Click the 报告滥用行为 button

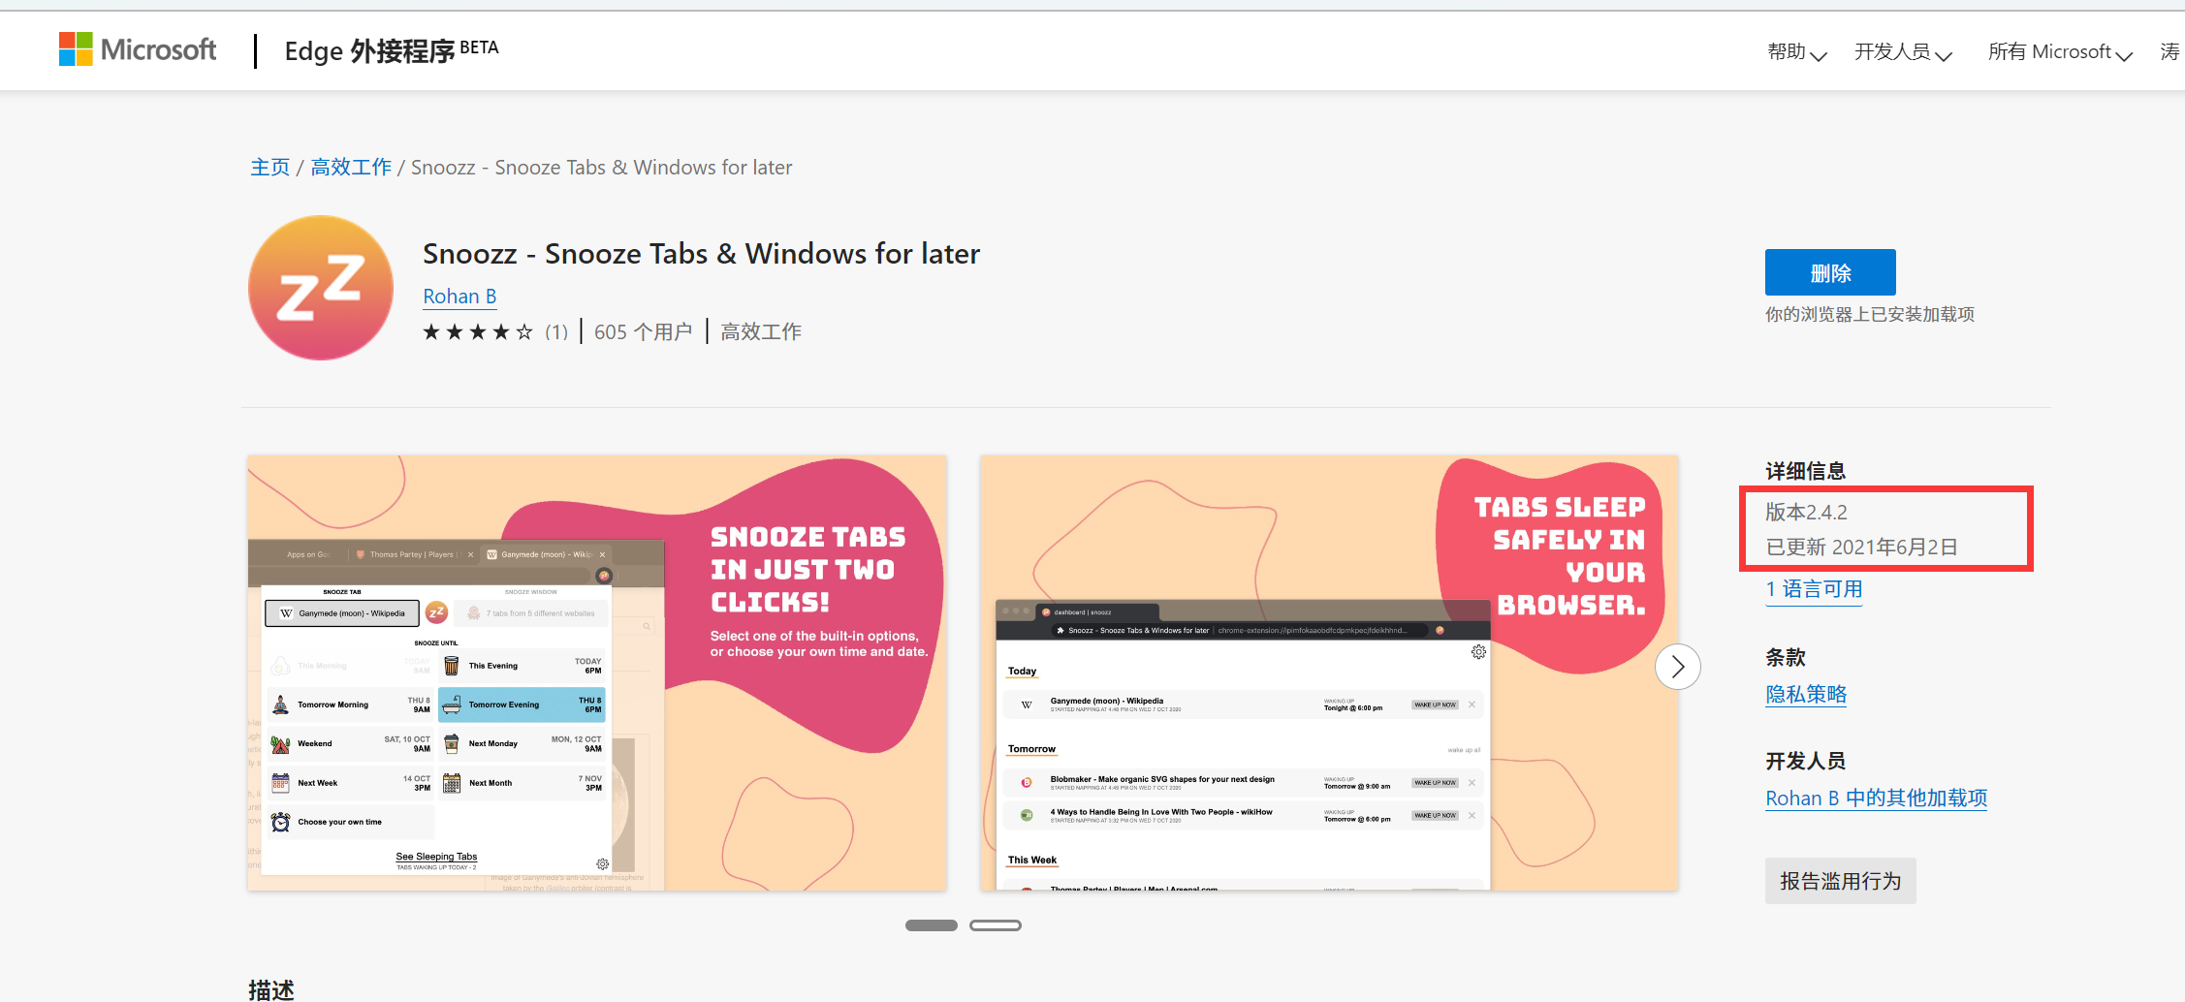point(1840,881)
